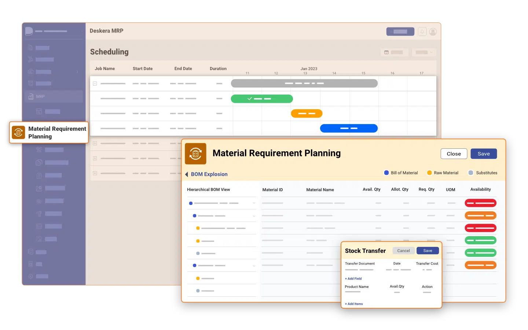The height and width of the screenshot is (330, 528).
Task: Go back using the BOM Explosion arrow
Action: tap(187, 174)
